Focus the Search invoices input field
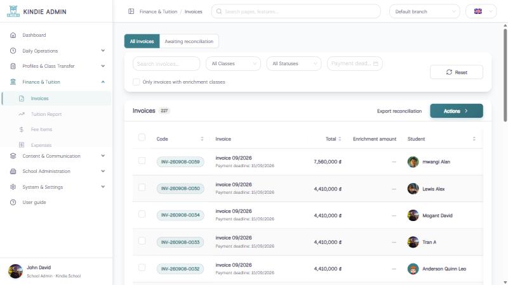 click(x=166, y=64)
